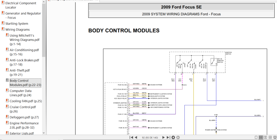Go to the next page
Screen dimensions: 277x140
163,137
